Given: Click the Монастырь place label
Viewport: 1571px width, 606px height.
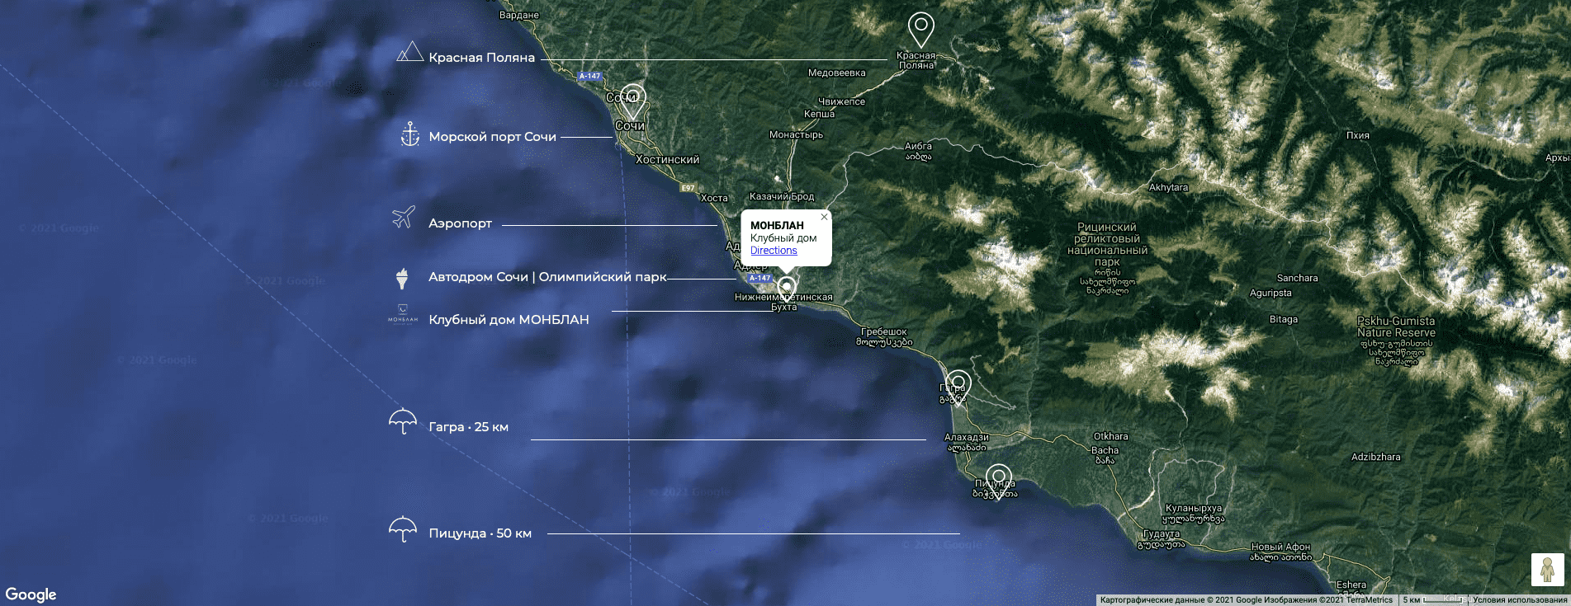Looking at the screenshot, I should (796, 134).
